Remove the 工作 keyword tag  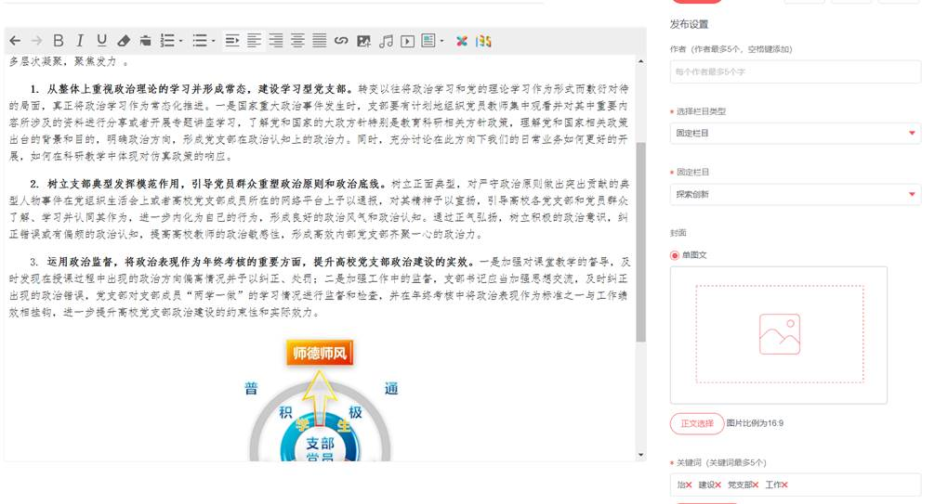pyautogui.click(x=784, y=485)
